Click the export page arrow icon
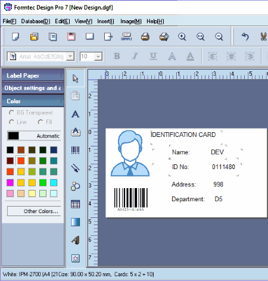The height and width of the screenshot is (281, 268). point(108,37)
